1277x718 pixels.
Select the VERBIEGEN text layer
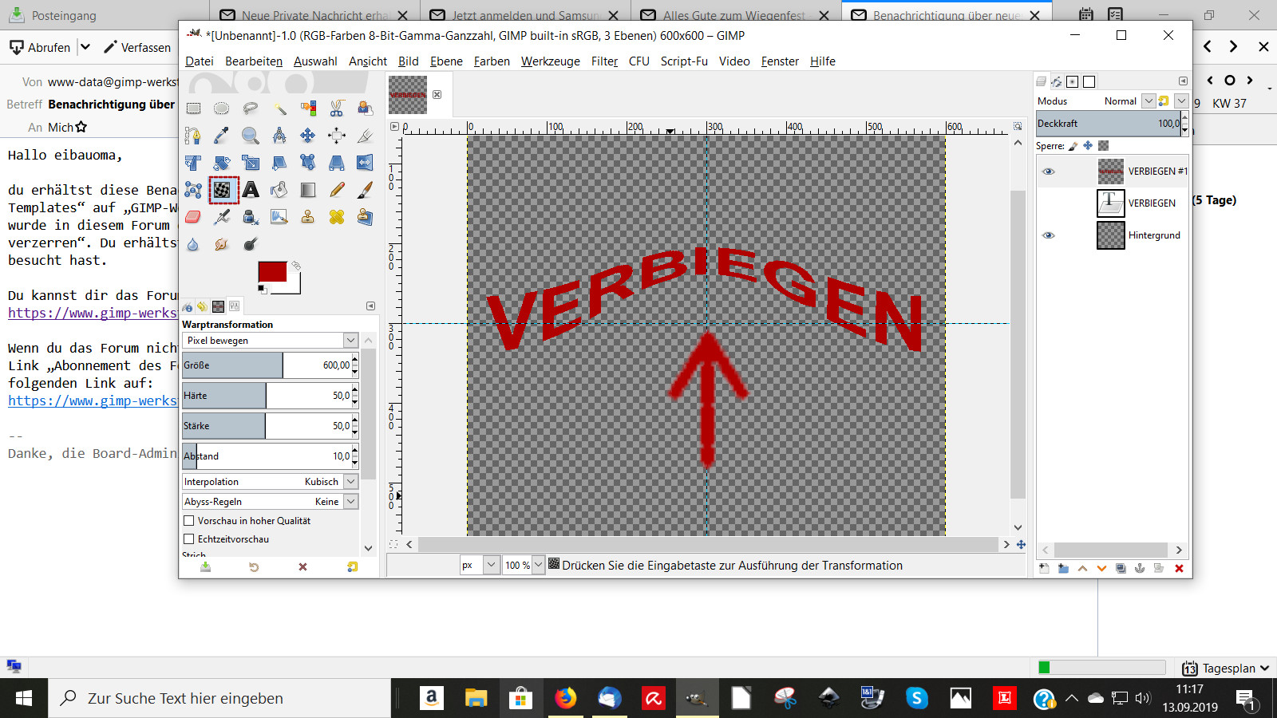click(1151, 203)
